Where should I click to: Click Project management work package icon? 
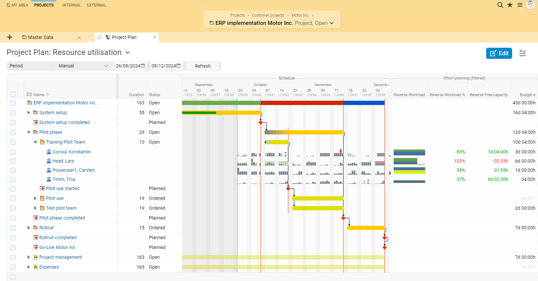(36, 257)
